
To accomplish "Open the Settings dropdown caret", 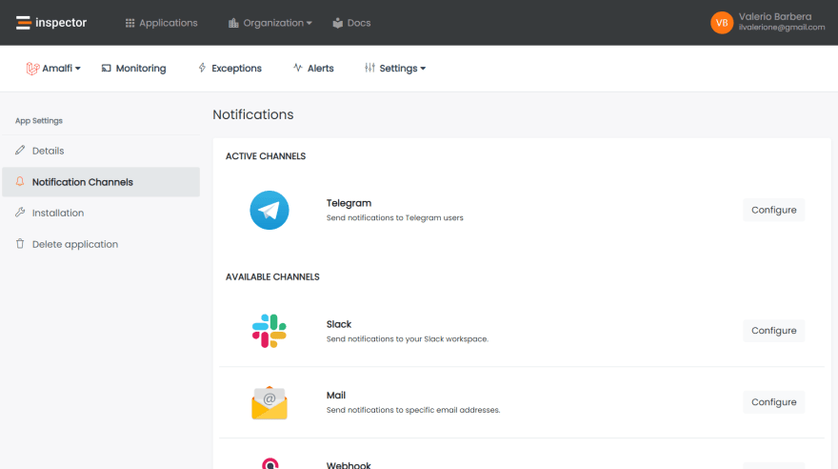I will [x=423, y=69].
